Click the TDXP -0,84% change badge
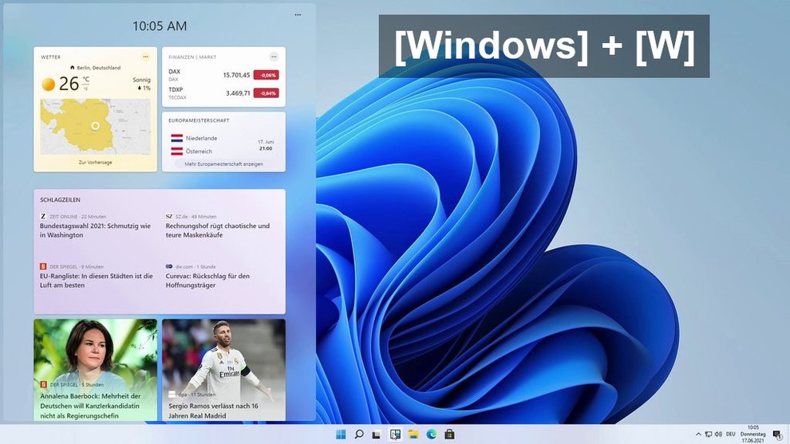 pos(266,93)
